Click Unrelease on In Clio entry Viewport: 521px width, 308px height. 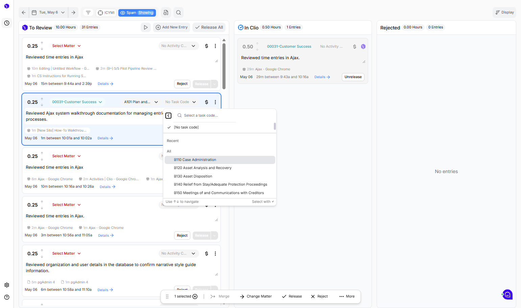pos(353,77)
